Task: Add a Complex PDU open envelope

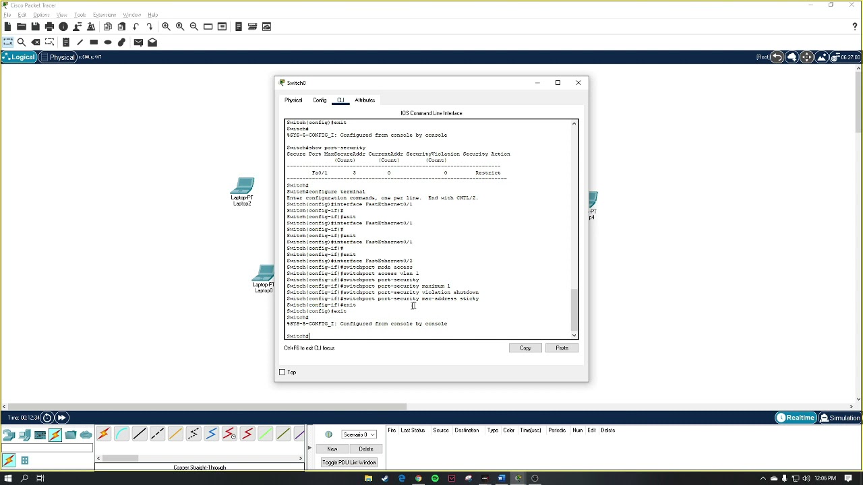Action: coord(152,42)
